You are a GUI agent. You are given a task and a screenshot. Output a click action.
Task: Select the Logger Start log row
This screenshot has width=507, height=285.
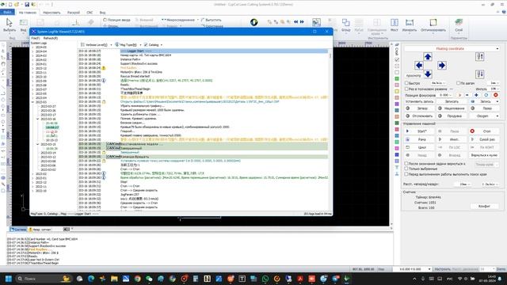click(x=203, y=51)
